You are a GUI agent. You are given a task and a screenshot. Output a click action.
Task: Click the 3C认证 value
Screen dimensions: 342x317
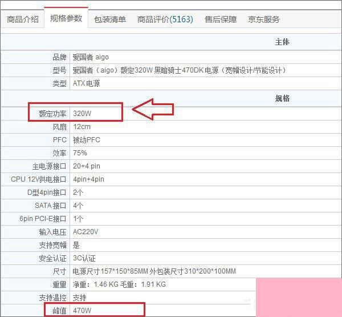(x=84, y=258)
